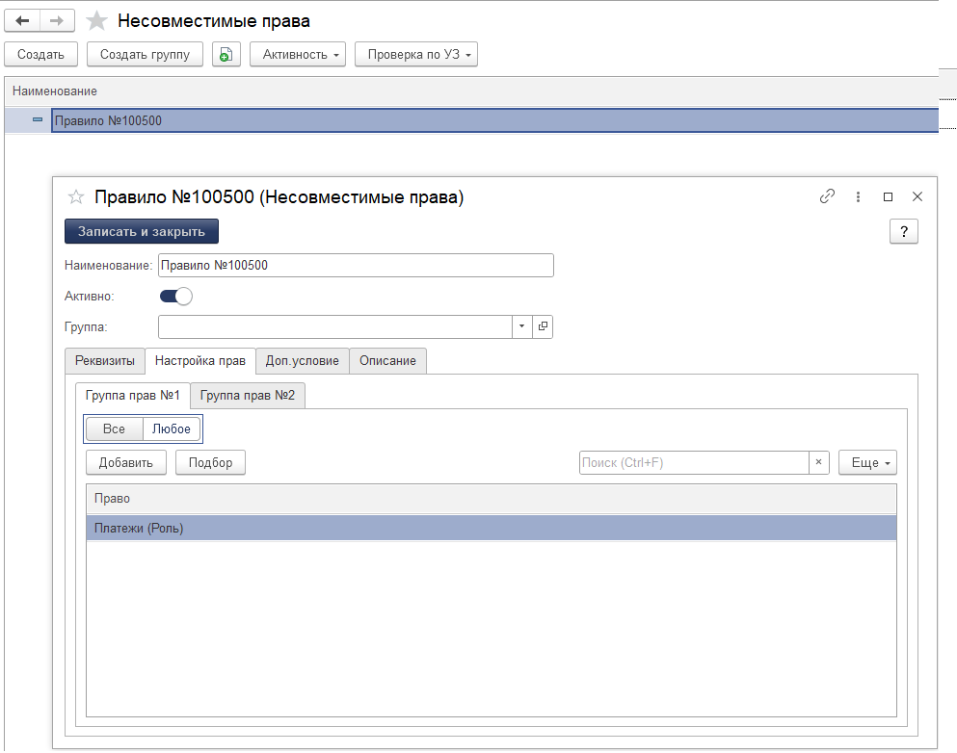Toggle the Активно switch

tap(175, 297)
